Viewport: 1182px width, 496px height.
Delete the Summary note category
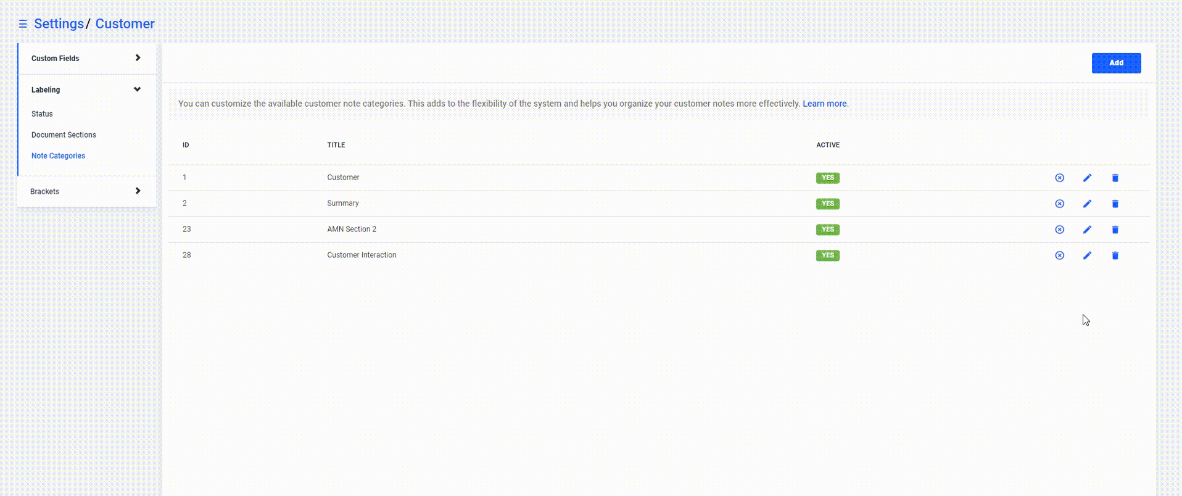coord(1115,204)
